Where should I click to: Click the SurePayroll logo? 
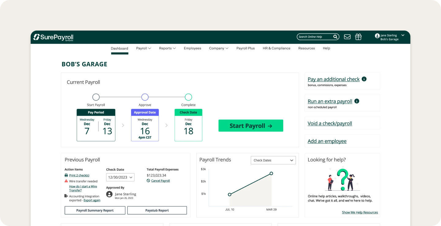(53, 37)
